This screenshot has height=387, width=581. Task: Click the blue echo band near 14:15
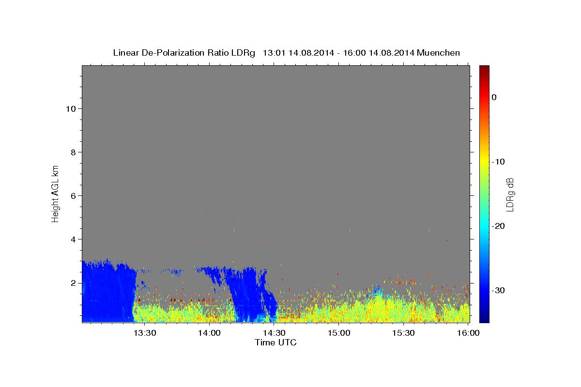249,295
